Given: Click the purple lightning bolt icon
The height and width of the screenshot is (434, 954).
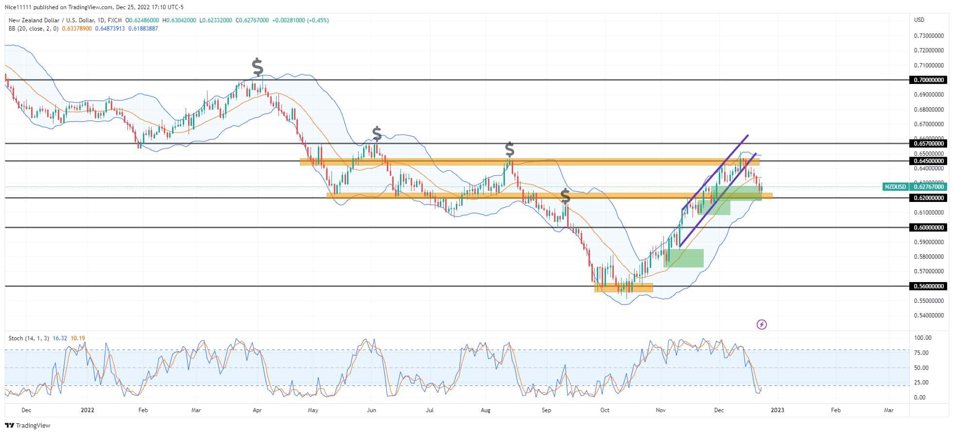Looking at the screenshot, I should [x=762, y=324].
